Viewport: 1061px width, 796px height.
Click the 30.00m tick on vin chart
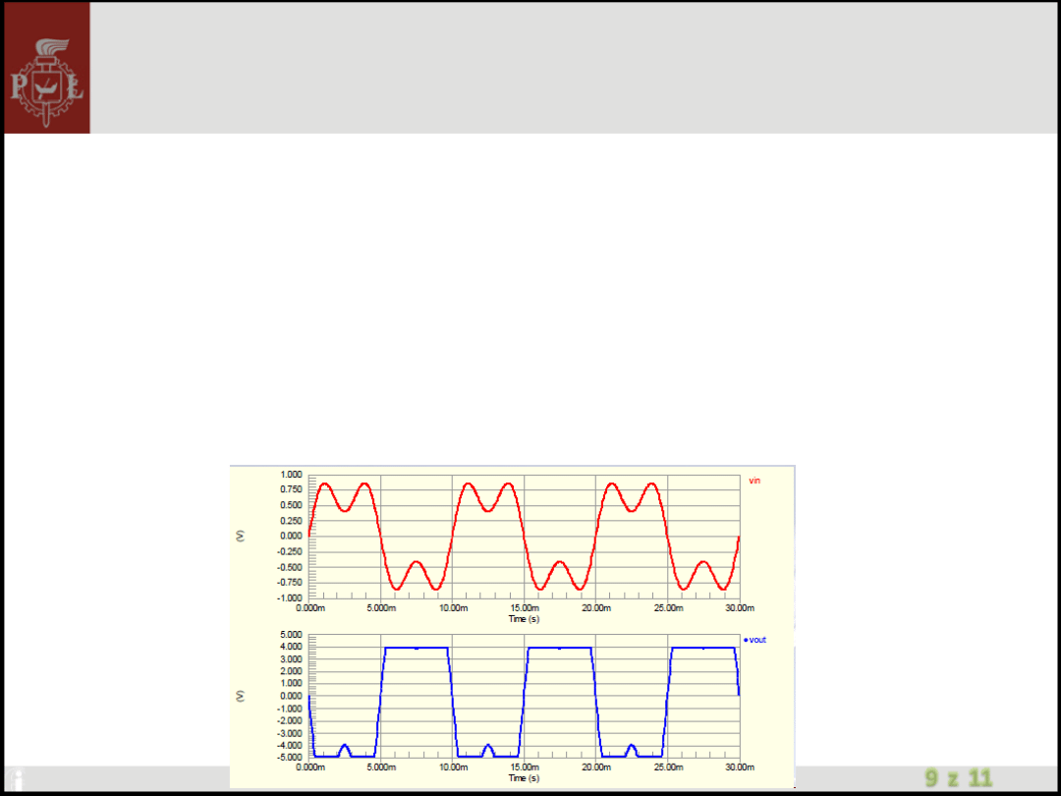739,608
